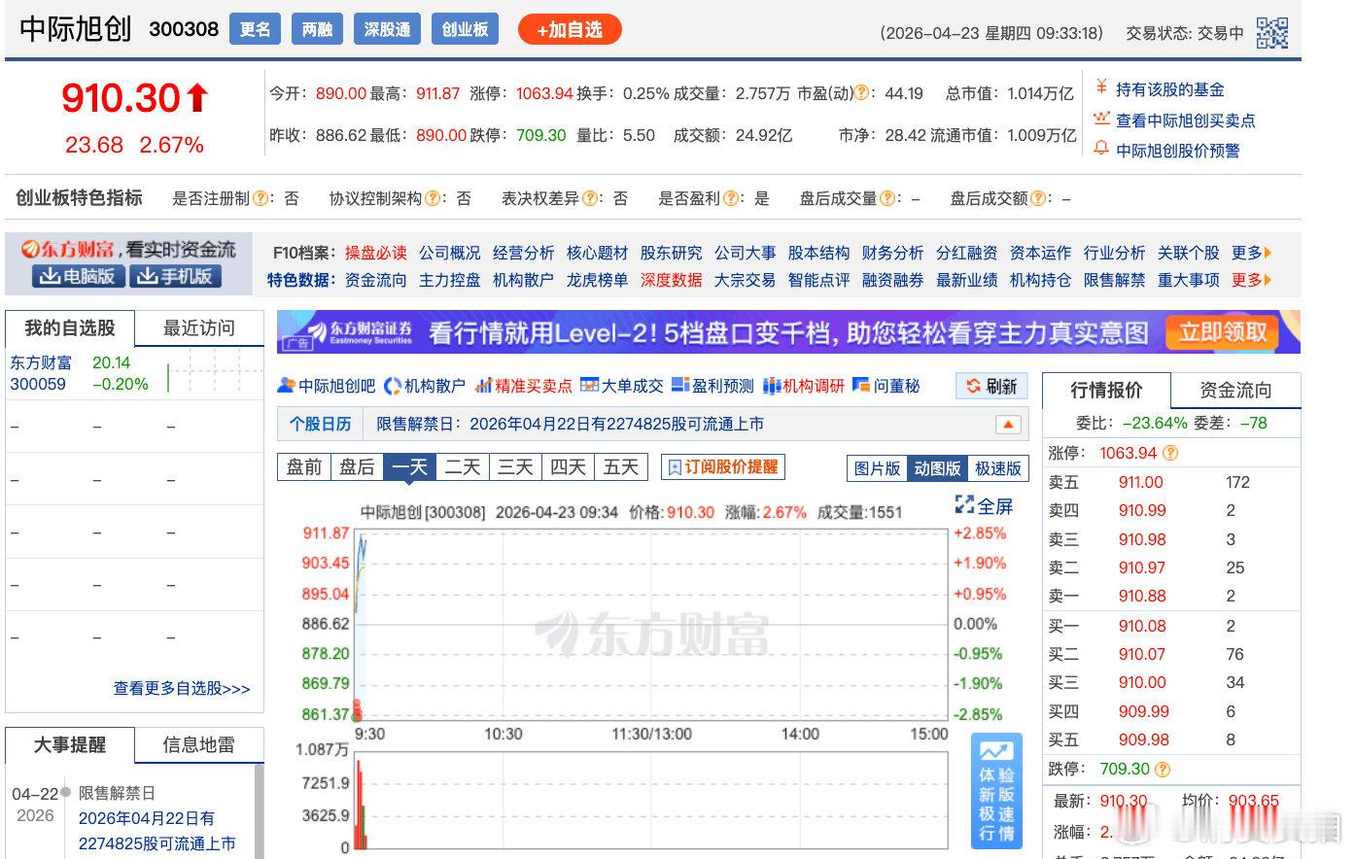The width and height of the screenshot is (1355, 859).
Task: Click the help icon beside 跌停 709.30
Action: coord(1162,769)
